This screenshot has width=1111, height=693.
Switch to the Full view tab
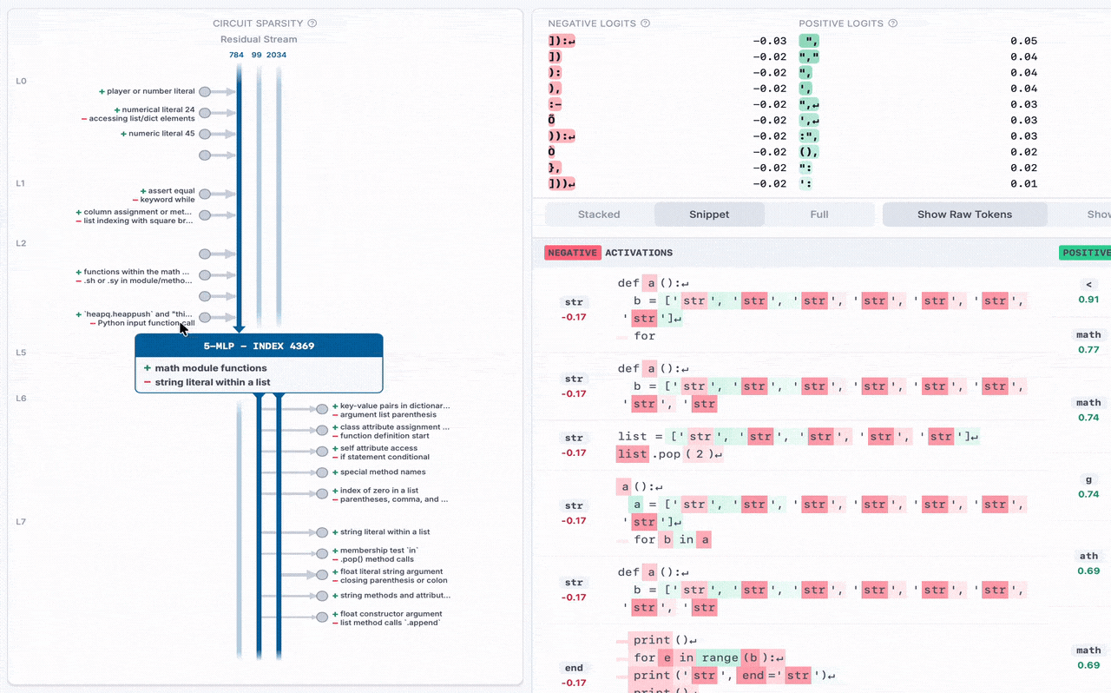(819, 214)
